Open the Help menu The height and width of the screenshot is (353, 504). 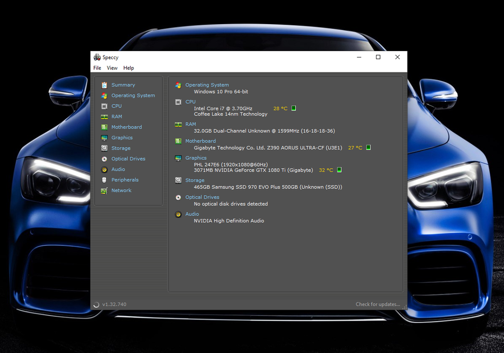tap(128, 68)
